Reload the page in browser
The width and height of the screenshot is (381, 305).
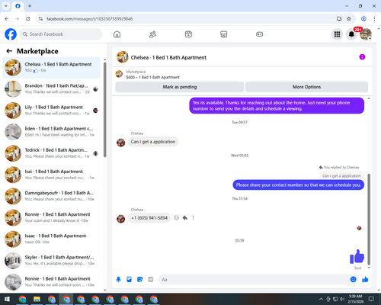(x=28, y=19)
